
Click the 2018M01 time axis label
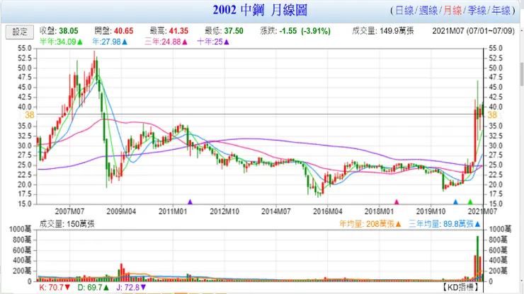[380, 211]
